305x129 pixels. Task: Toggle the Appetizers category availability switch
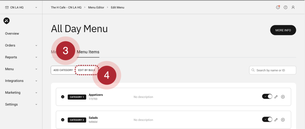267,97
